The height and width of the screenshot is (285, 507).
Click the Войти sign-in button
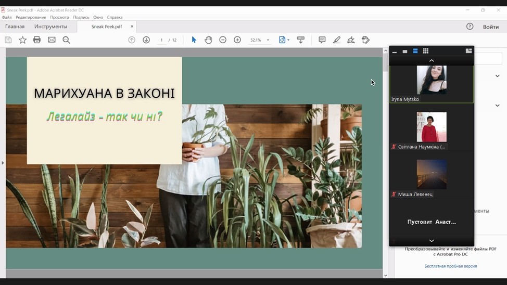pyautogui.click(x=490, y=27)
